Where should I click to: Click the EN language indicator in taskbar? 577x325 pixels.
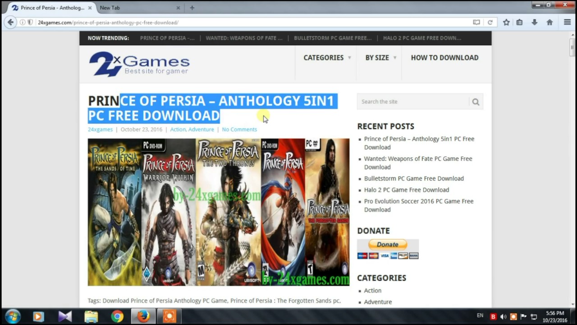pos(480,315)
